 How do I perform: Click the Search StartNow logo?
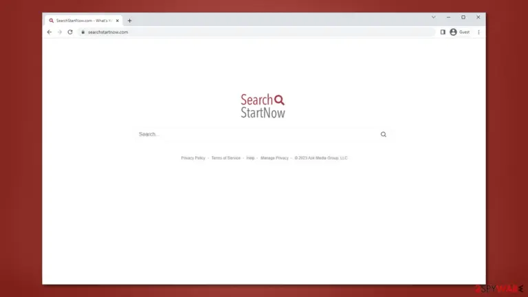click(263, 106)
